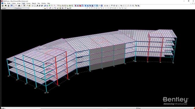Image resolution: width=195 pixels, height=109 pixels.
Task: Select the rectangle zoom-window icon
Action: pos(35,6)
